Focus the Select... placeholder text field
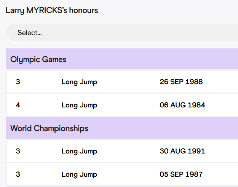 [29, 33]
